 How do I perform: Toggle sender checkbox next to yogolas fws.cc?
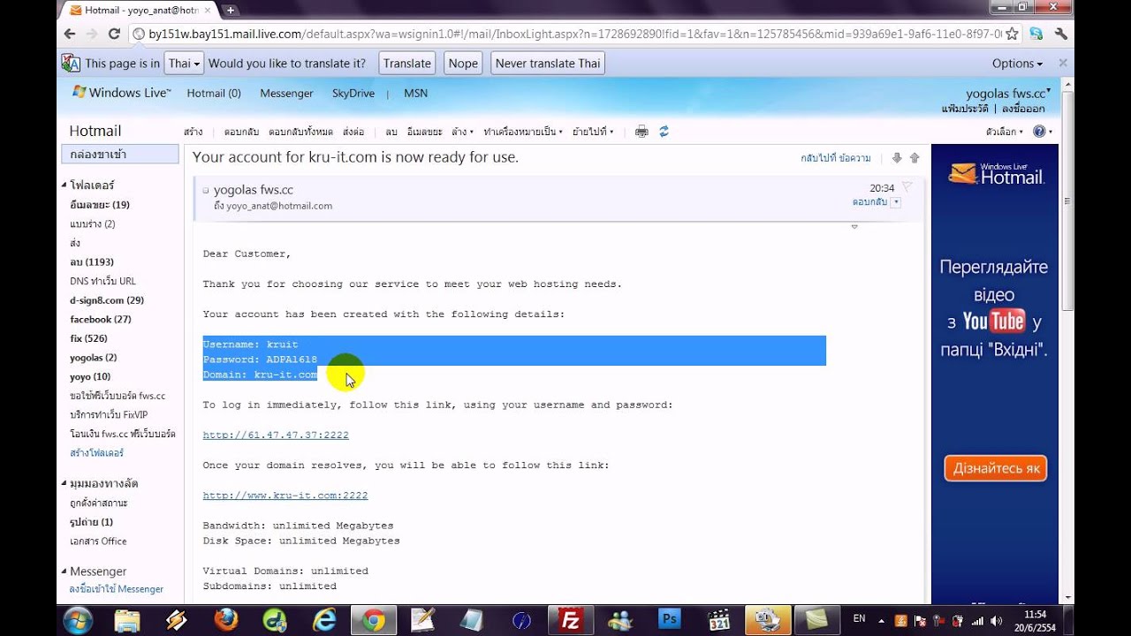[x=206, y=190]
